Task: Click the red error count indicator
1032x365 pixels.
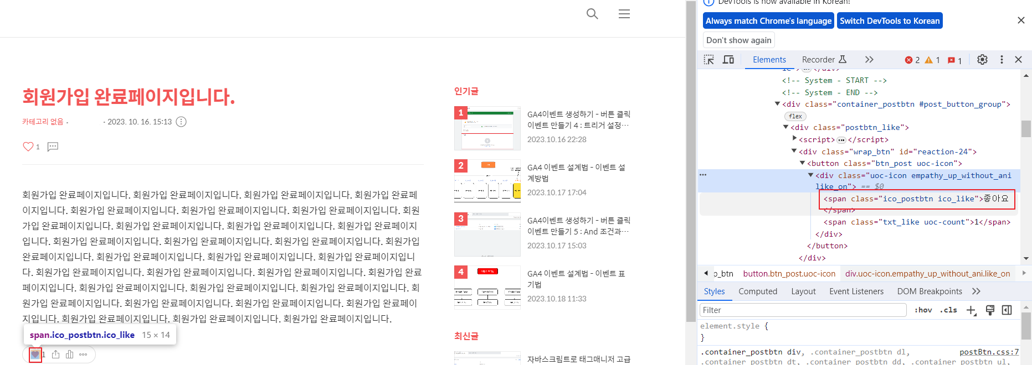Action: coord(912,60)
